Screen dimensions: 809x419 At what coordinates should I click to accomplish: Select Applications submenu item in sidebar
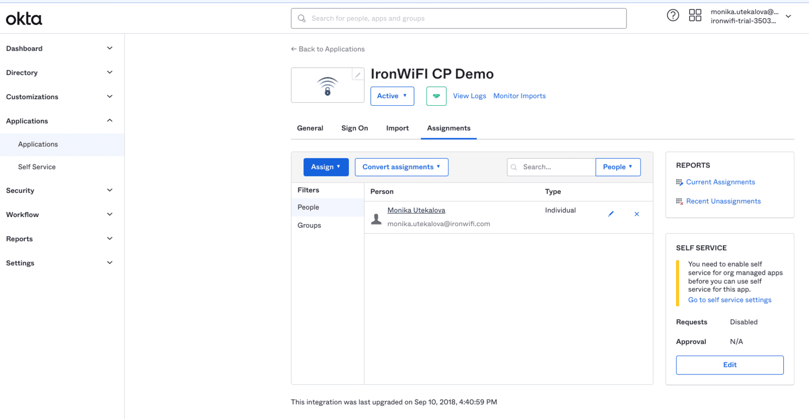click(x=62, y=145)
